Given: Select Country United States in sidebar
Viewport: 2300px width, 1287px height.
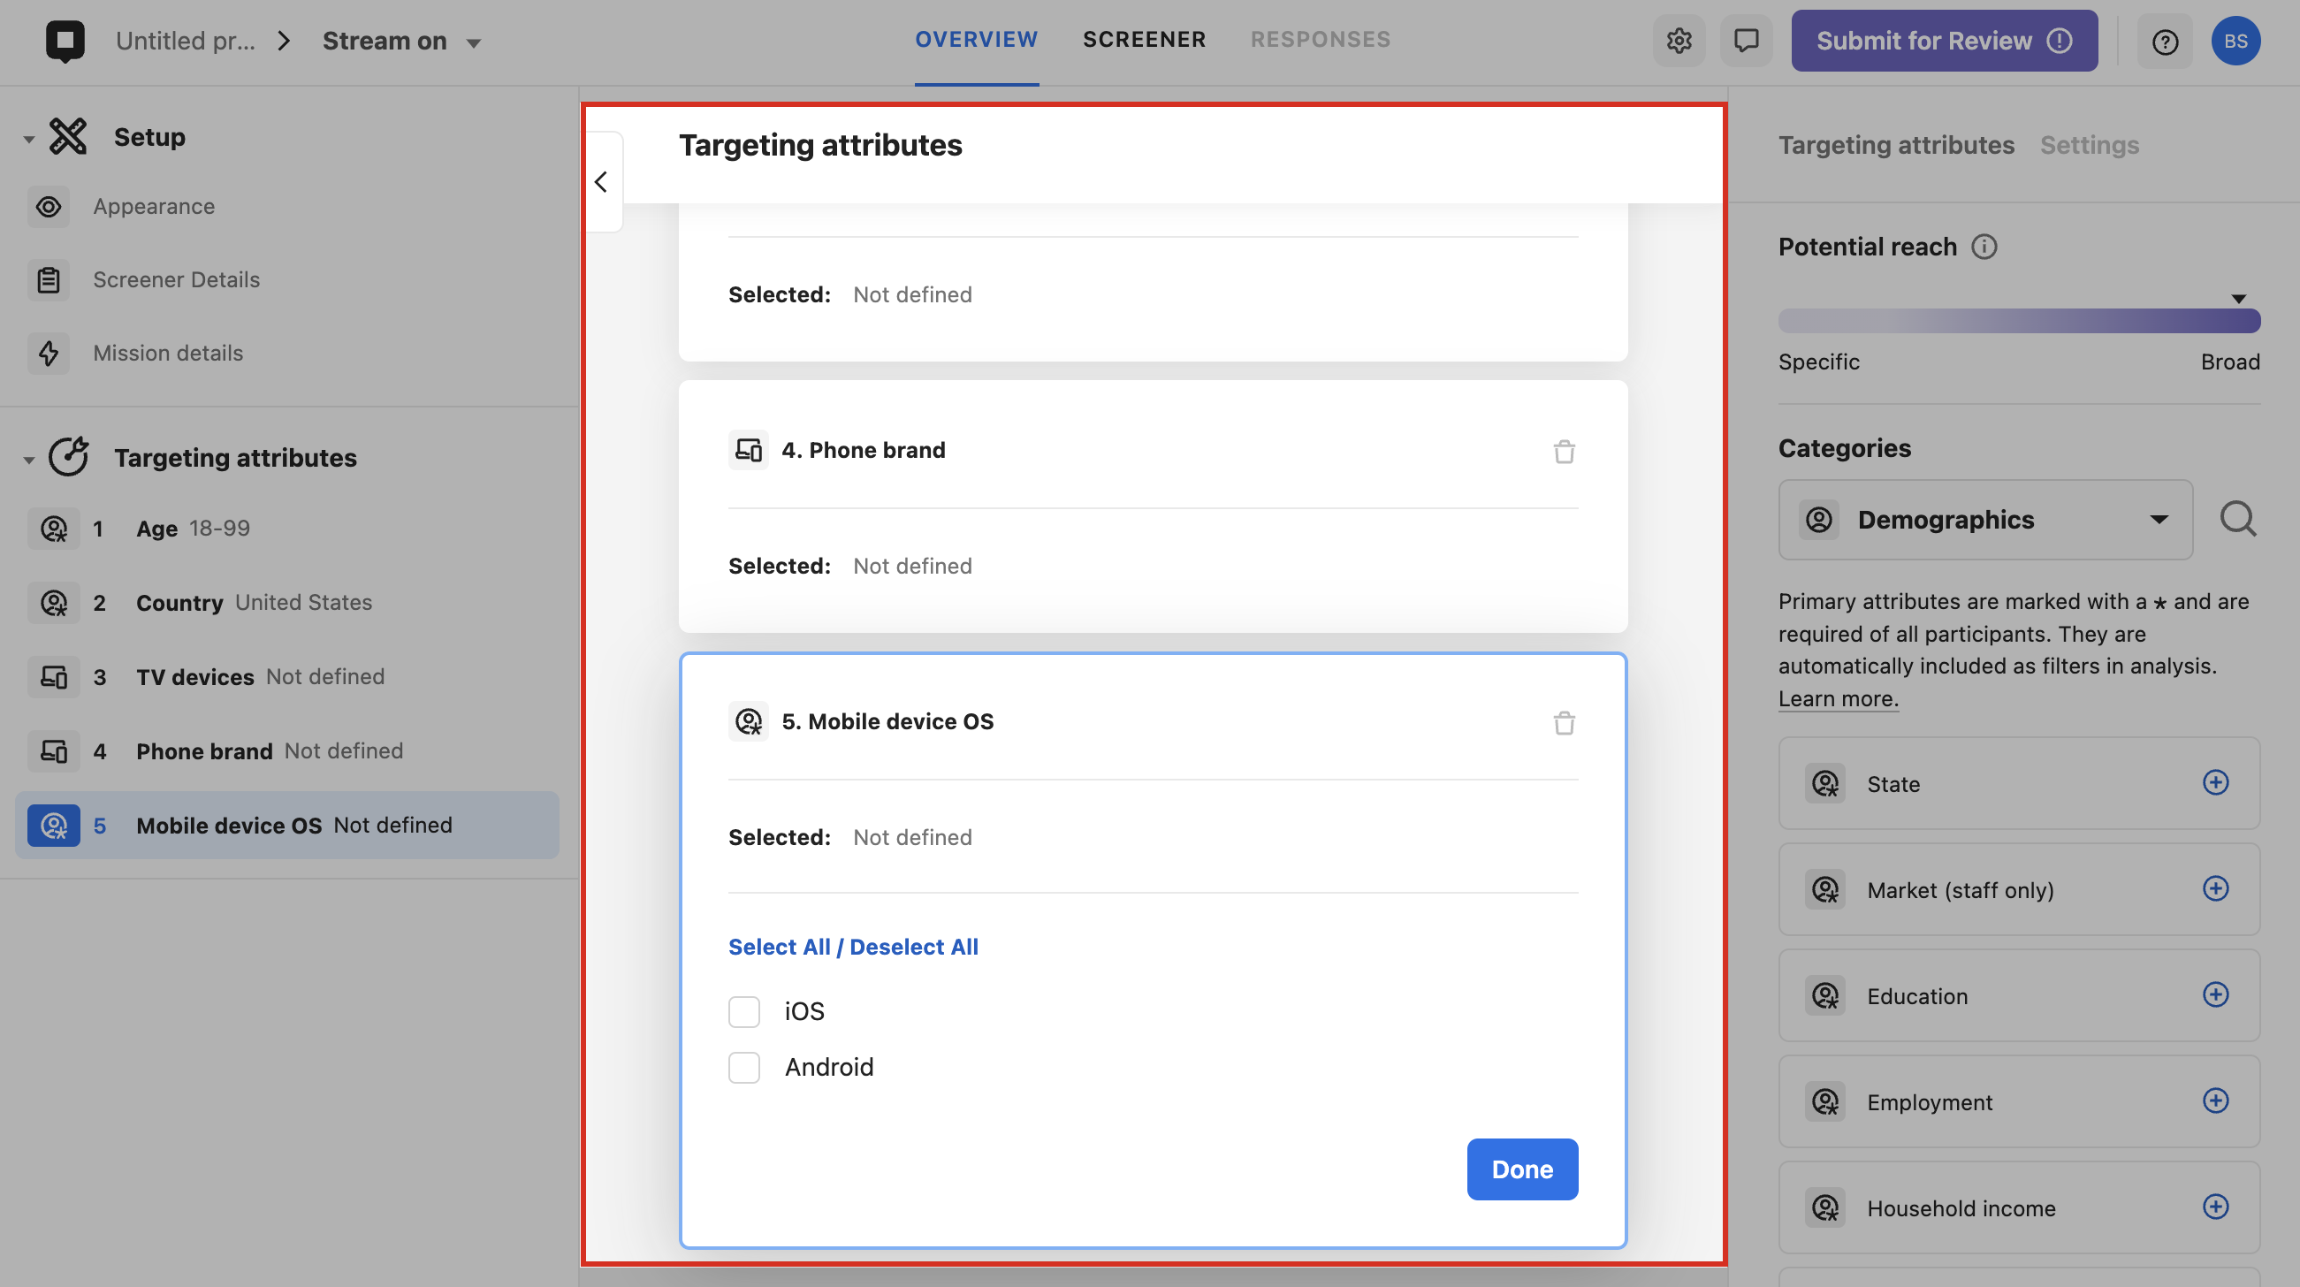Looking at the screenshot, I should (x=287, y=603).
